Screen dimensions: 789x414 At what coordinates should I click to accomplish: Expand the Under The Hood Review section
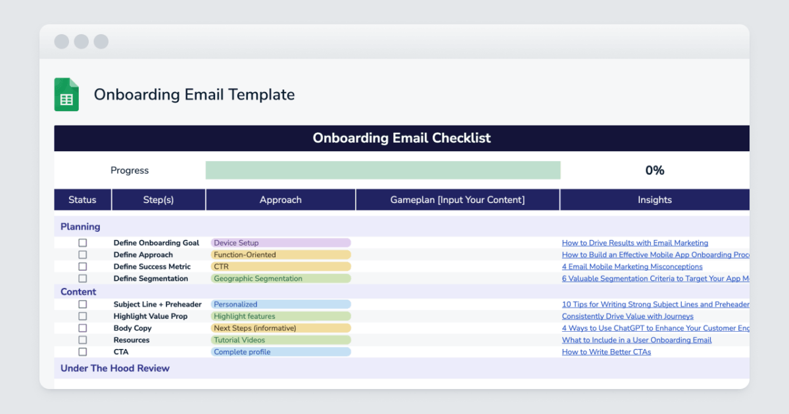(x=114, y=369)
